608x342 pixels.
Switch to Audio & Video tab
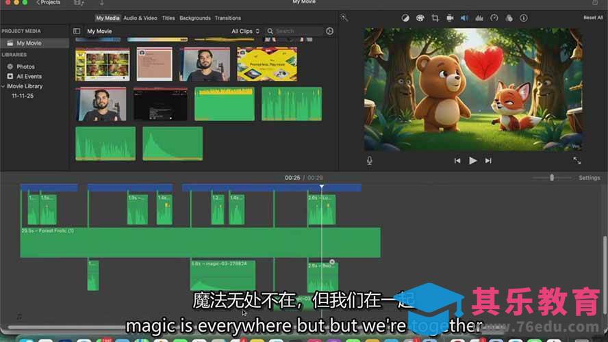[x=140, y=18]
